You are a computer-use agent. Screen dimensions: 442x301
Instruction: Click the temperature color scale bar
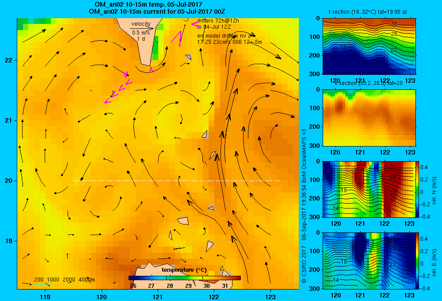[185, 278]
